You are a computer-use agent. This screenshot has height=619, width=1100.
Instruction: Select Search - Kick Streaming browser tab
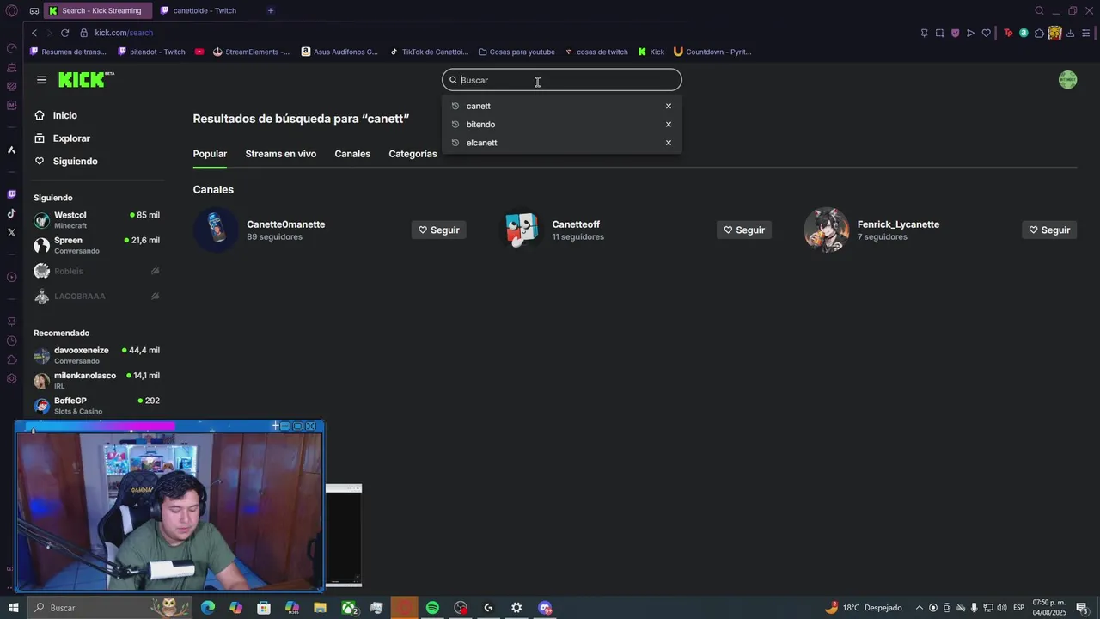click(97, 10)
